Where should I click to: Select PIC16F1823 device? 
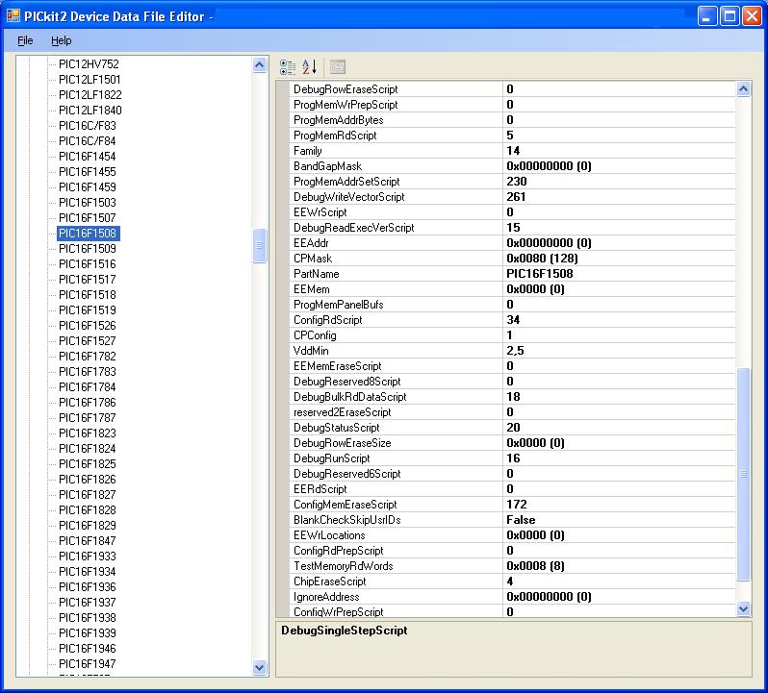click(x=88, y=433)
